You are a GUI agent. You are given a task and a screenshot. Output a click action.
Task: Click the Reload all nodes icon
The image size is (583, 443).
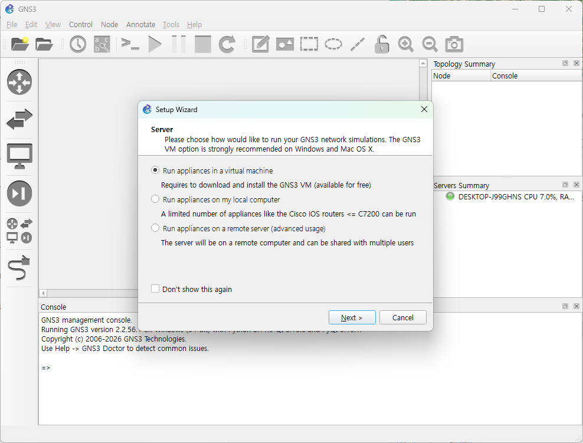pyautogui.click(x=227, y=44)
